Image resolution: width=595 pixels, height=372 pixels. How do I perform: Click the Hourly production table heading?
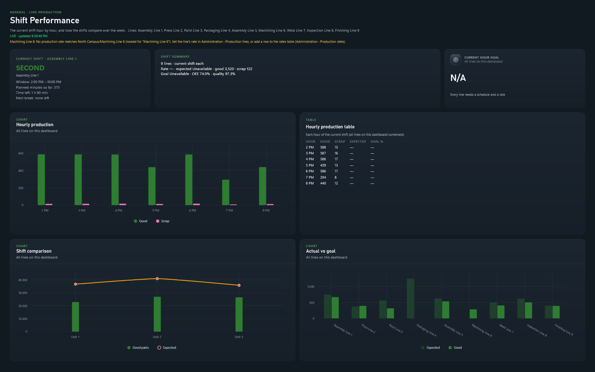pyautogui.click(x=330, y=127)
